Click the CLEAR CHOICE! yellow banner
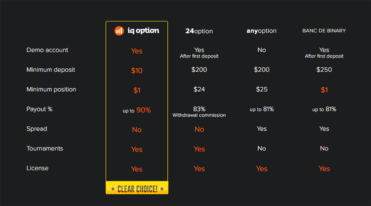Viewport: 371px width, 206px height. point(137,188)
